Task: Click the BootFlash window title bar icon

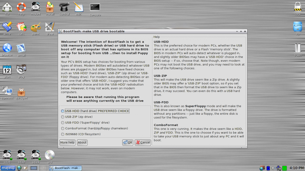Action: point(60,31)
